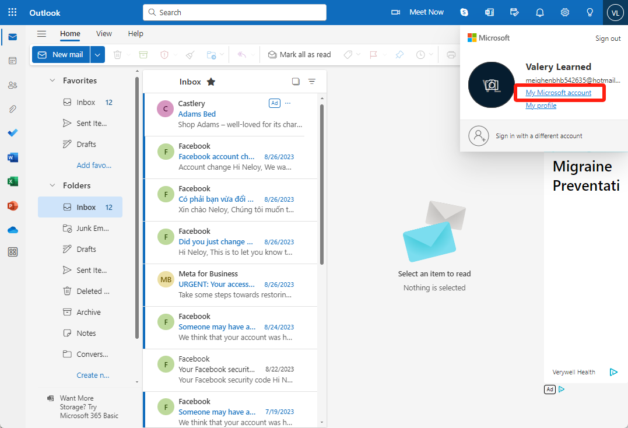The width and height of the screenshot is (628, 428).
Task: Open the Flag dropdown arrow
Action: [384, 55]
